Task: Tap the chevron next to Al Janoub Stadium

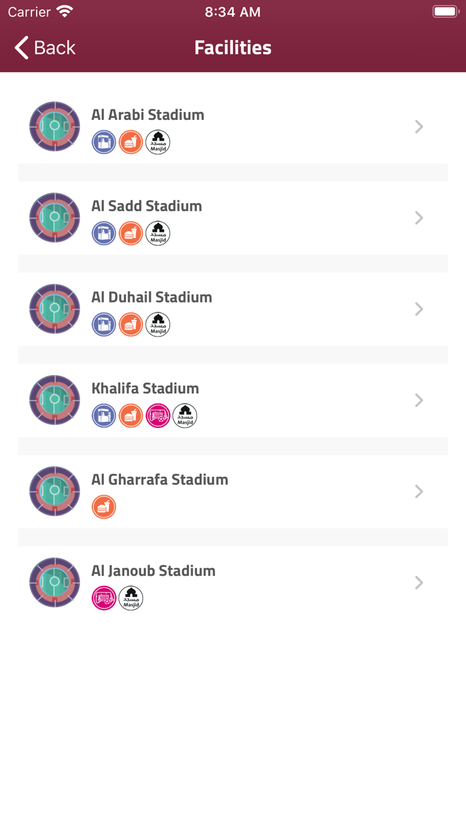Action: click(x=419, y=582)
